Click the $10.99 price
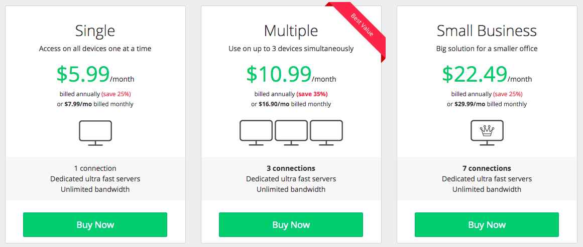The image size is (583, 247). point(279,74)
